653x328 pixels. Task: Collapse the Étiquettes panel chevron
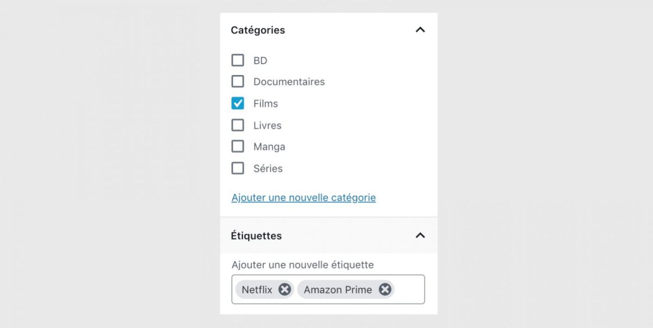(420, 236)
